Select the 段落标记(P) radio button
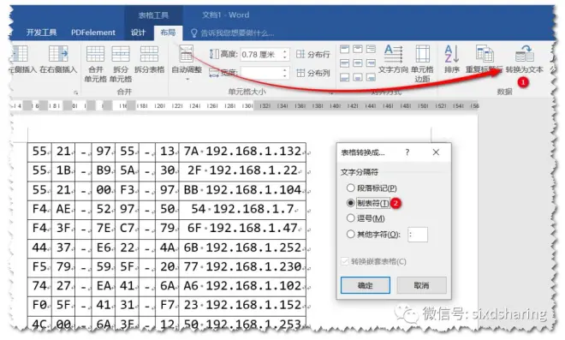The height and width of the screenshot is (340, 565). click(x=351, y=188)
